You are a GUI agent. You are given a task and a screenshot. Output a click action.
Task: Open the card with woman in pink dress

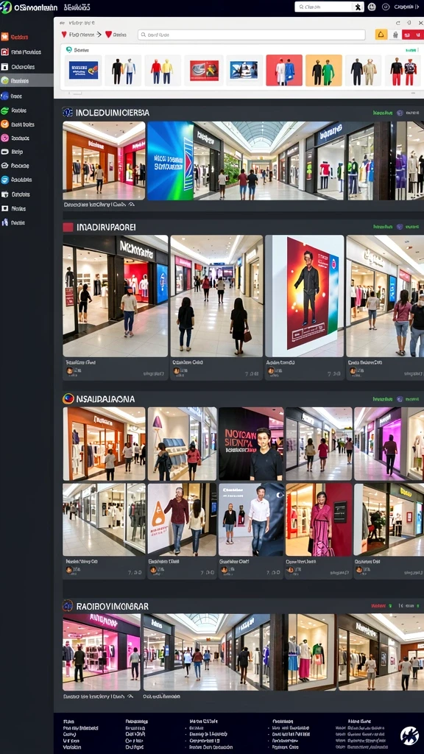(319, 519)
